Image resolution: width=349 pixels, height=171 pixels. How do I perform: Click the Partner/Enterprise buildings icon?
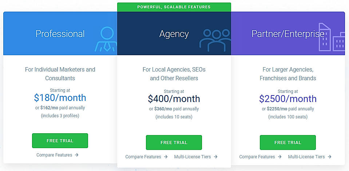331,38
